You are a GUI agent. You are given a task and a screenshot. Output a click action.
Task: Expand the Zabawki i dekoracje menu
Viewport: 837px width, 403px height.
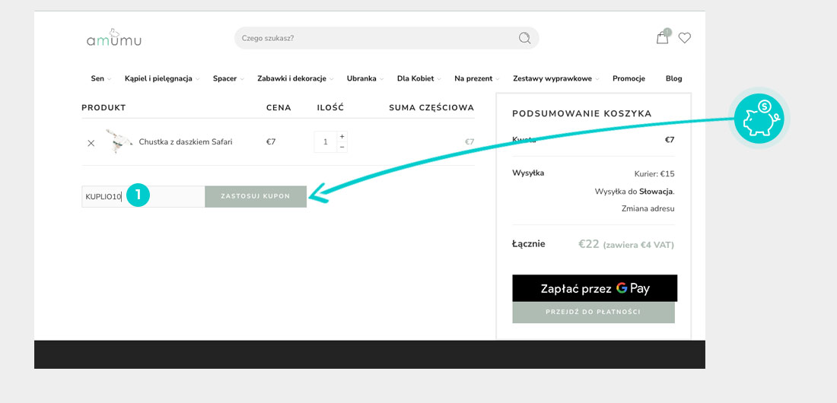[x=294, y=78]
